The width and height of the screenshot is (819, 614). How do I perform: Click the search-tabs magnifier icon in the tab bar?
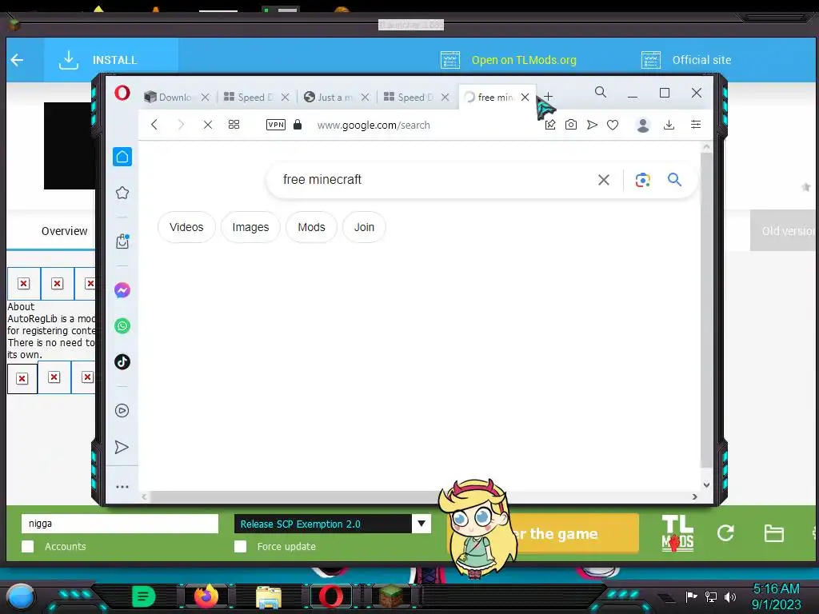[x=601, y=93]
